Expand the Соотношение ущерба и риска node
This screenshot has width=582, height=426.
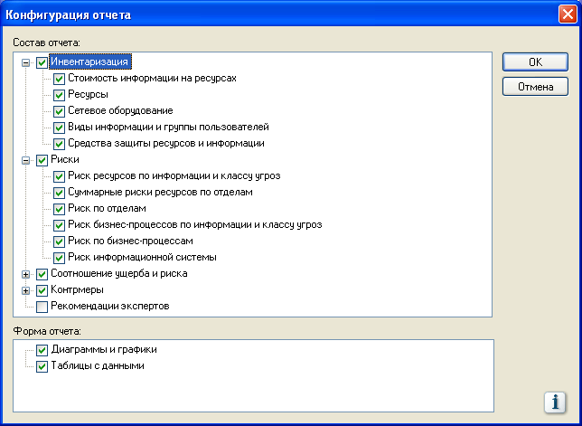click(x=25, y=275)
